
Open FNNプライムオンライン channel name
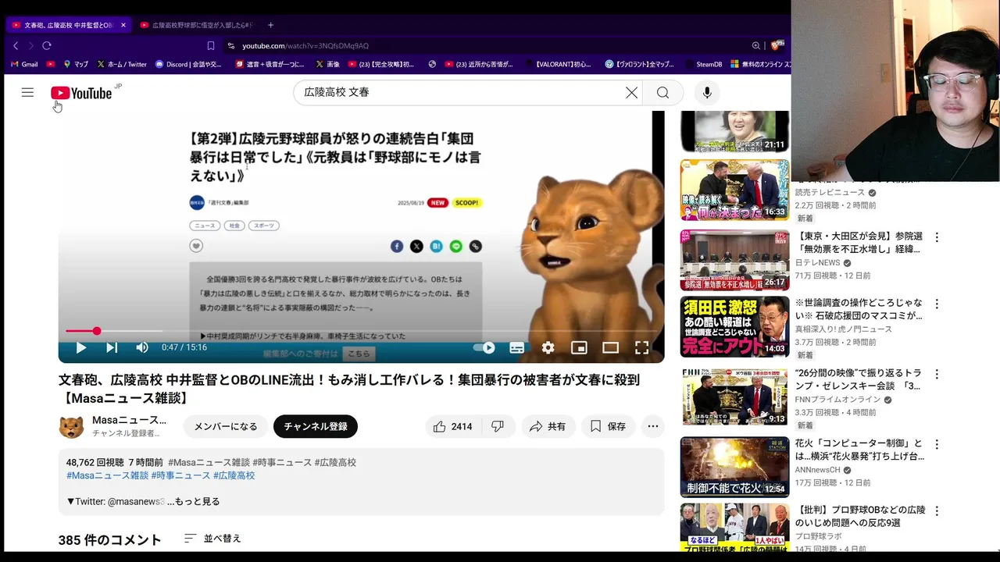coord(837,400)
